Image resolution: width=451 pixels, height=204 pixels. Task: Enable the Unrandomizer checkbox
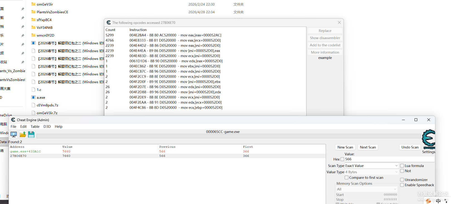click(402, 180)
